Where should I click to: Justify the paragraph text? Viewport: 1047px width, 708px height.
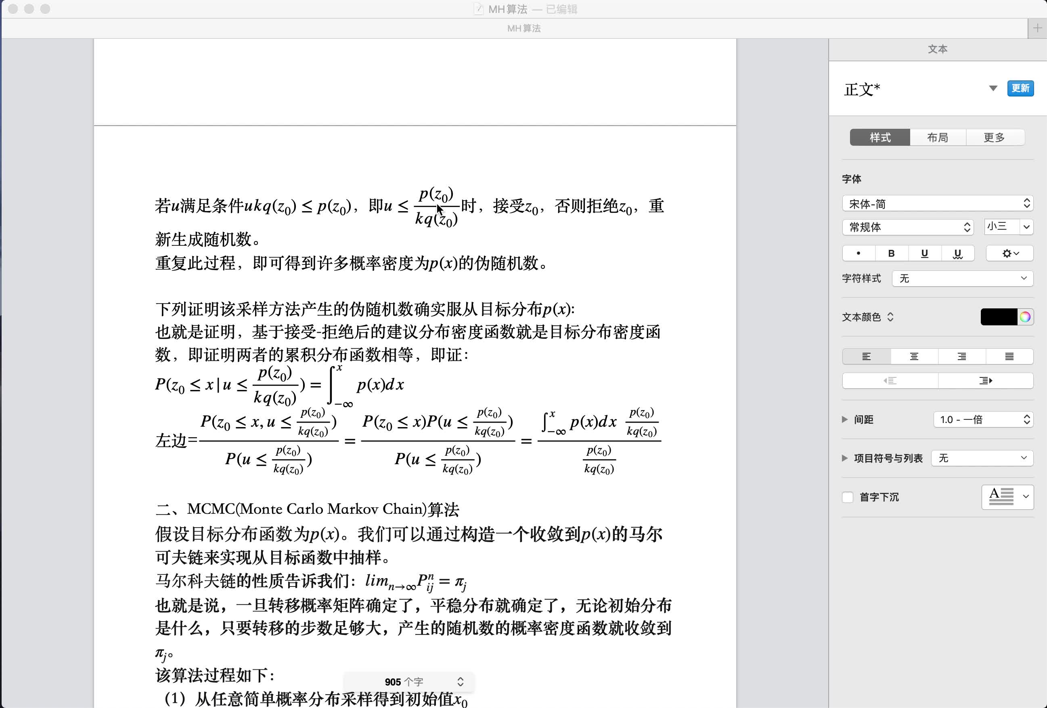1009,356
